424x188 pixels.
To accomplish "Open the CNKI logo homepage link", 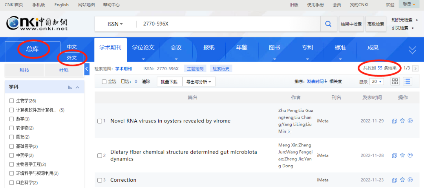I will [37, 24].
